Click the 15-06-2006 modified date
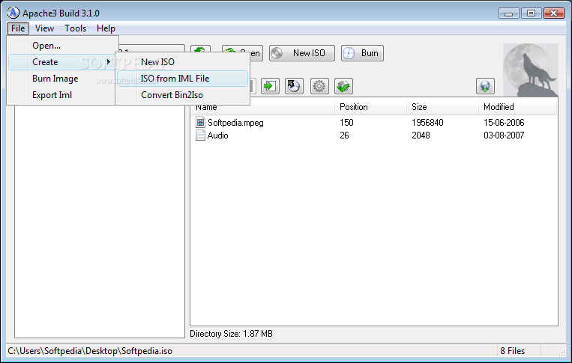 pyautogui.click(x=504, y=122)
